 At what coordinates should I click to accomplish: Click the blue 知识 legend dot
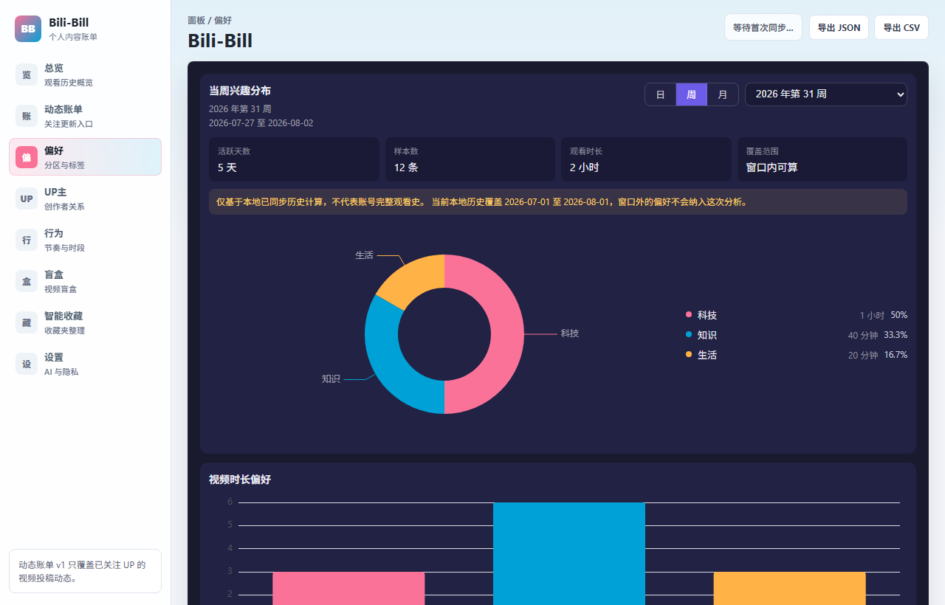click(x=689, y=335)
